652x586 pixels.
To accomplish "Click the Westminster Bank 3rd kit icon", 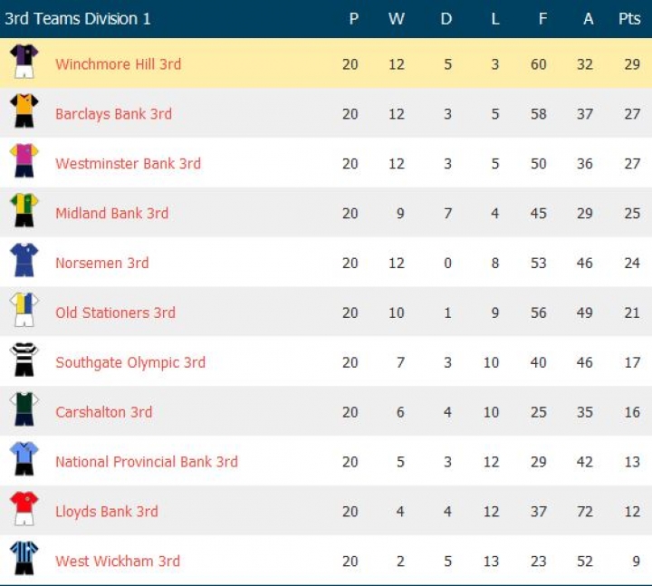I will coord(24,162).
